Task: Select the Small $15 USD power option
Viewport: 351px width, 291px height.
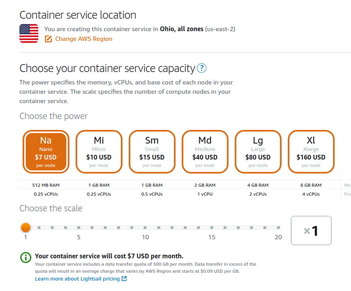Action: click(152, 151)
